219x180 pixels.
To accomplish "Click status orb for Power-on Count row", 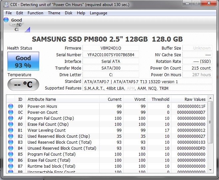I will click(x=11, y=112).
